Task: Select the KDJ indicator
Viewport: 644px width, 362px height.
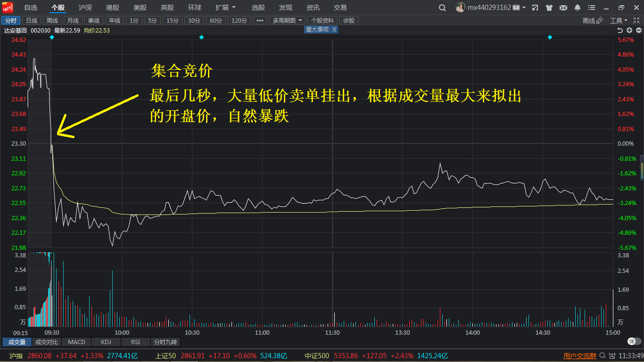Action: coord(106,342)
